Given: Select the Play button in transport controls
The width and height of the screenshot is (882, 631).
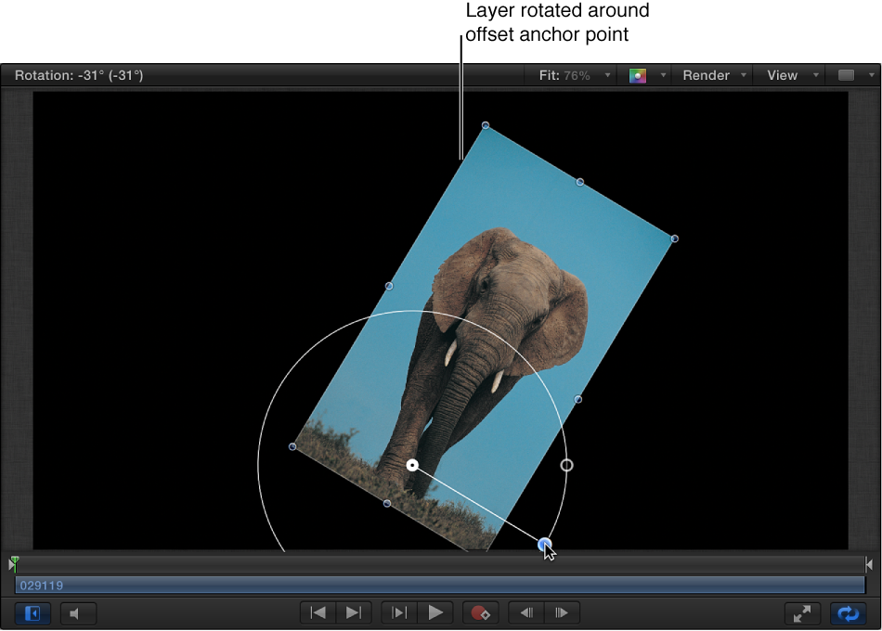Looking at the screenshot, I should point(436,612).
